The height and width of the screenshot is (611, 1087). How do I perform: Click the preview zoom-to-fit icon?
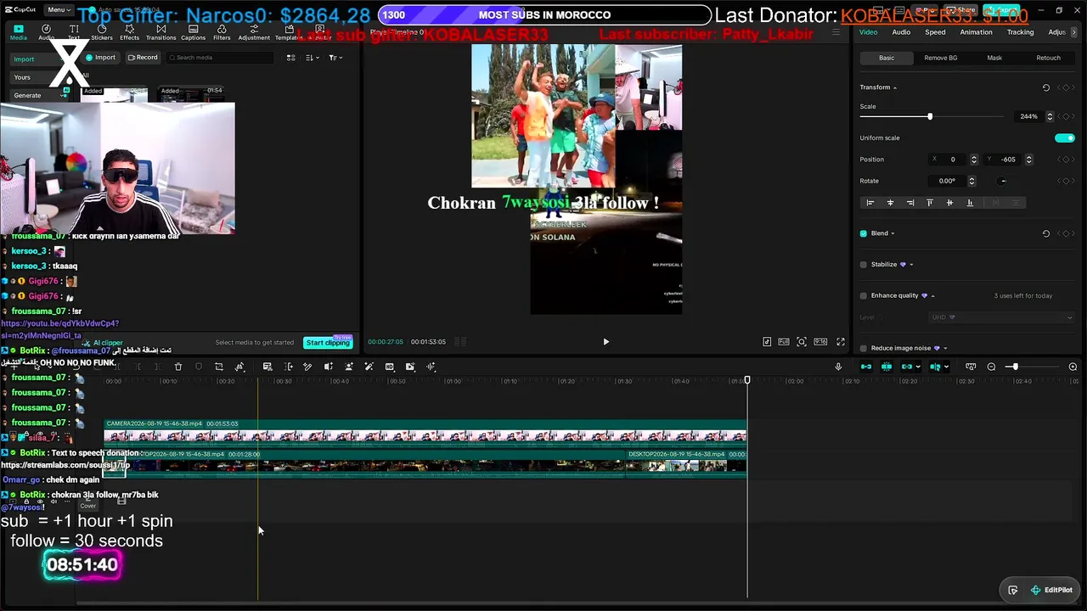(x=802, y=342)
